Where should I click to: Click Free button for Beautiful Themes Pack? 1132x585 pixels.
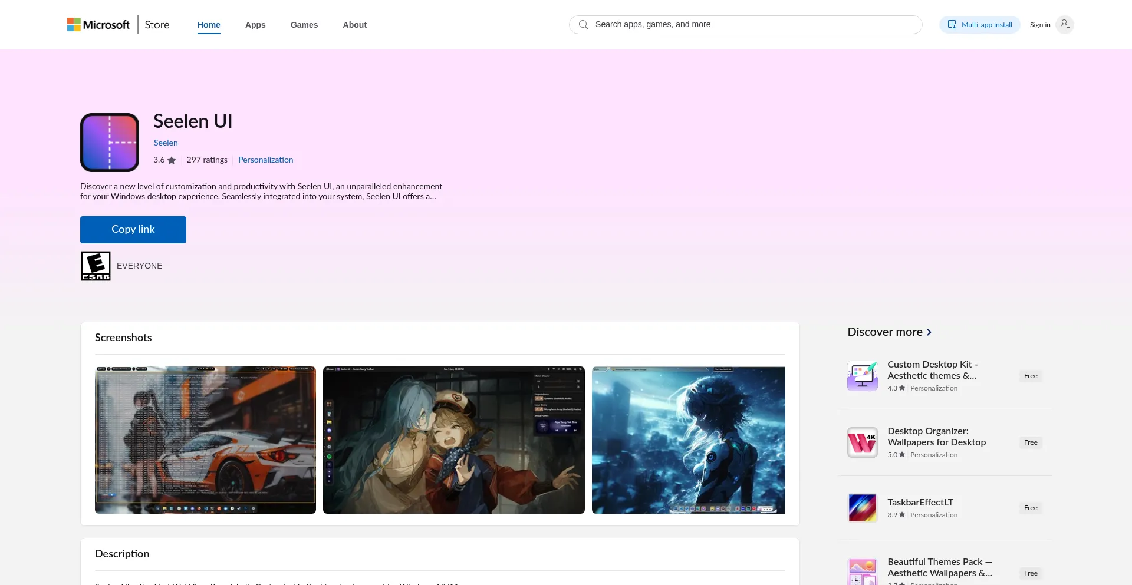pyautogui.click(x=1031, y=573)
